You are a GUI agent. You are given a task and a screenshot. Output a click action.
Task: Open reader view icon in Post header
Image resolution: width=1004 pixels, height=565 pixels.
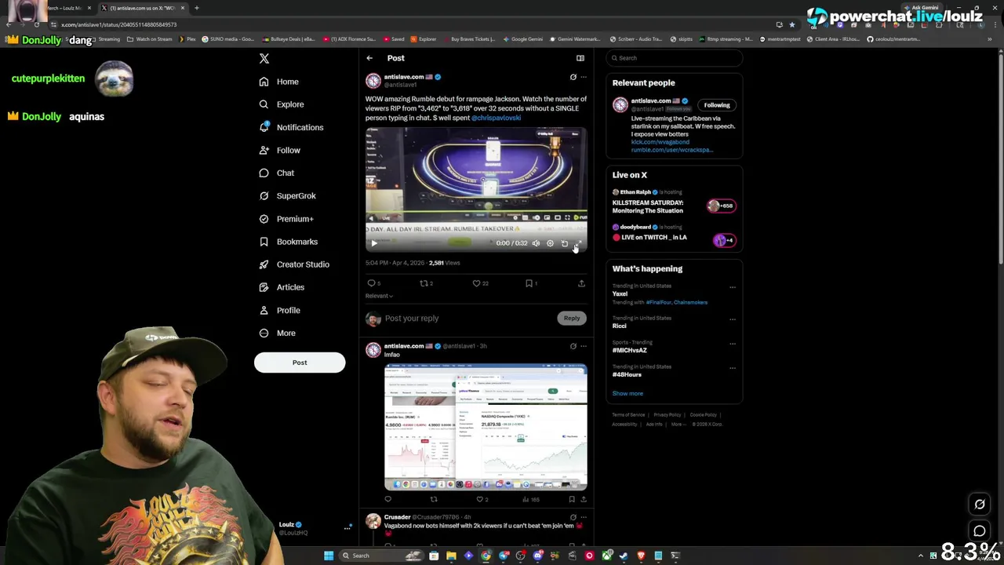click(580, 58)
